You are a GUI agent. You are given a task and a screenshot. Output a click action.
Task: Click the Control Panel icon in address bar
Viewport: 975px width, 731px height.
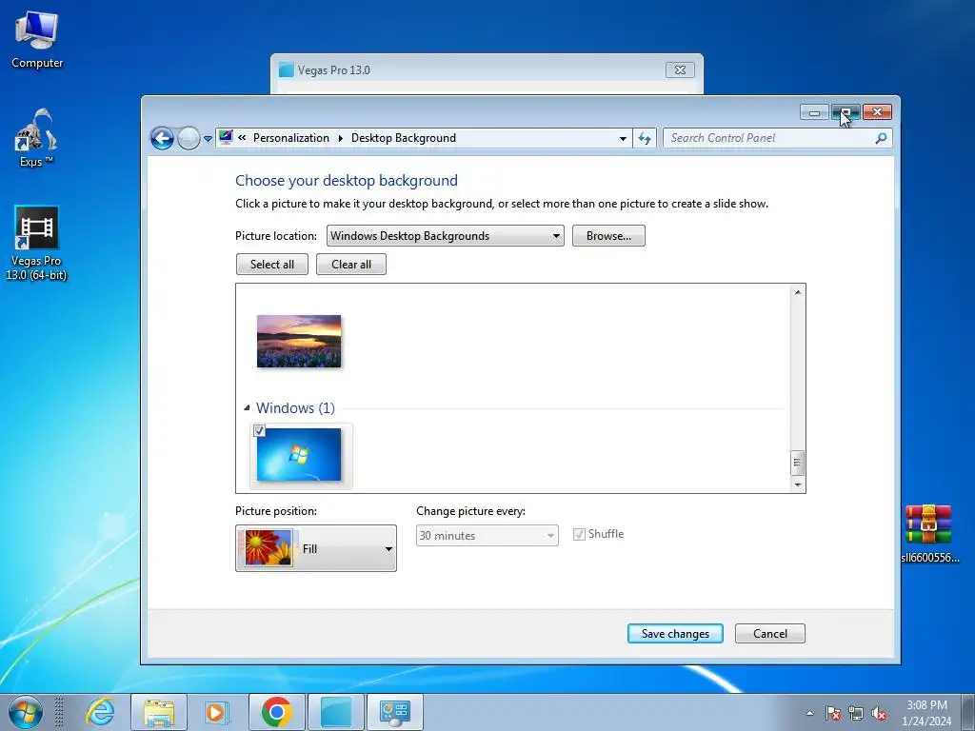[226, 137]
